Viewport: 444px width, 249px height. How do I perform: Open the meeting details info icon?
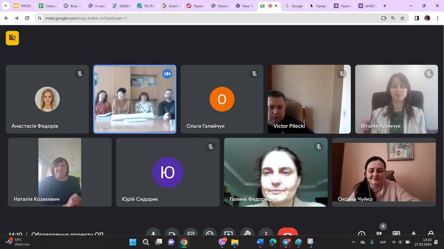pyautogui.click(x=362, y=234)
